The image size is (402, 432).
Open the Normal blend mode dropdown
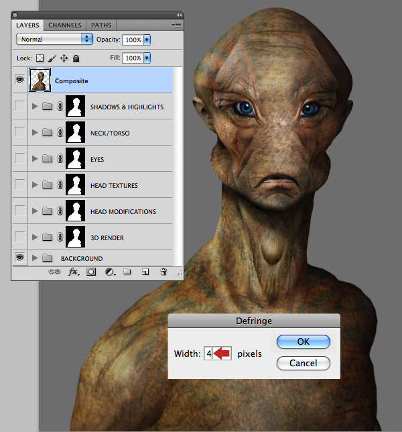click(x=54, y=39)
